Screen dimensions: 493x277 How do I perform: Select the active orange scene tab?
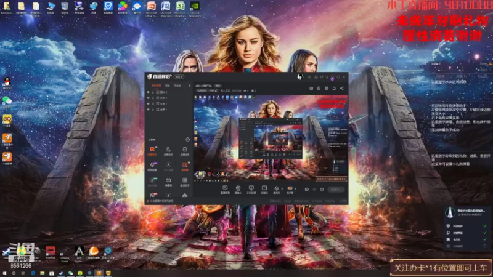click(157, 86)
